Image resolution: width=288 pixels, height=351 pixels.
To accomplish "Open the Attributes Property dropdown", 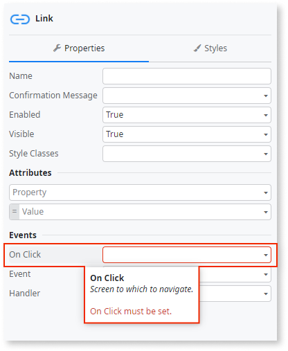I will tap(140, 192).
